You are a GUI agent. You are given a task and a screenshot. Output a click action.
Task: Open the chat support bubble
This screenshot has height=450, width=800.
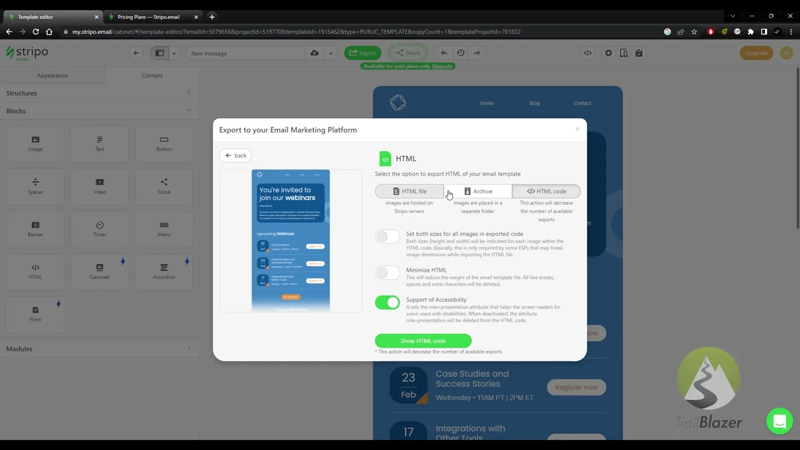tap(779, 421)
